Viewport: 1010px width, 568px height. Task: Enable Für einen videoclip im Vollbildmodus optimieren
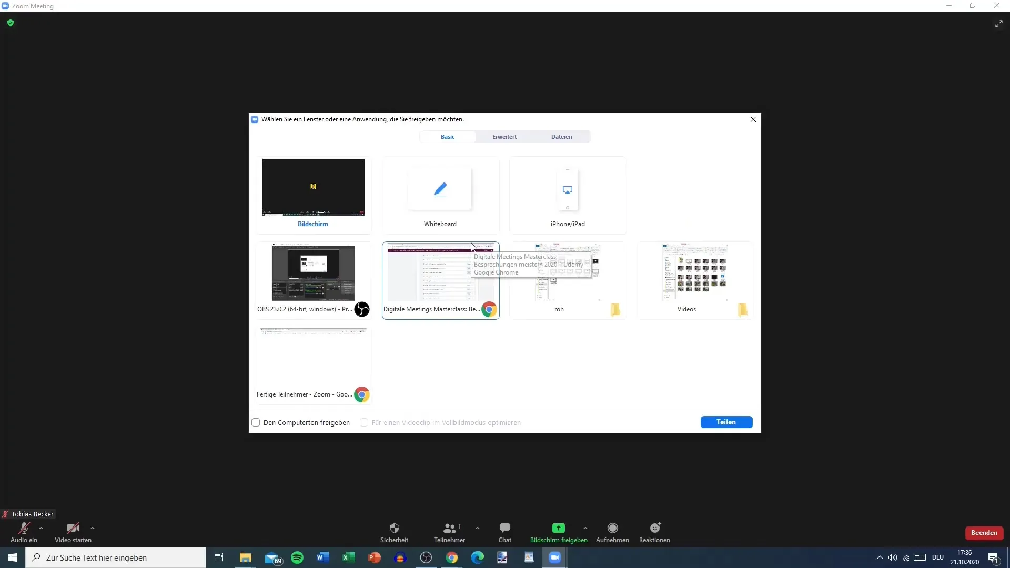pyautogui.click(x=363, y=422)
